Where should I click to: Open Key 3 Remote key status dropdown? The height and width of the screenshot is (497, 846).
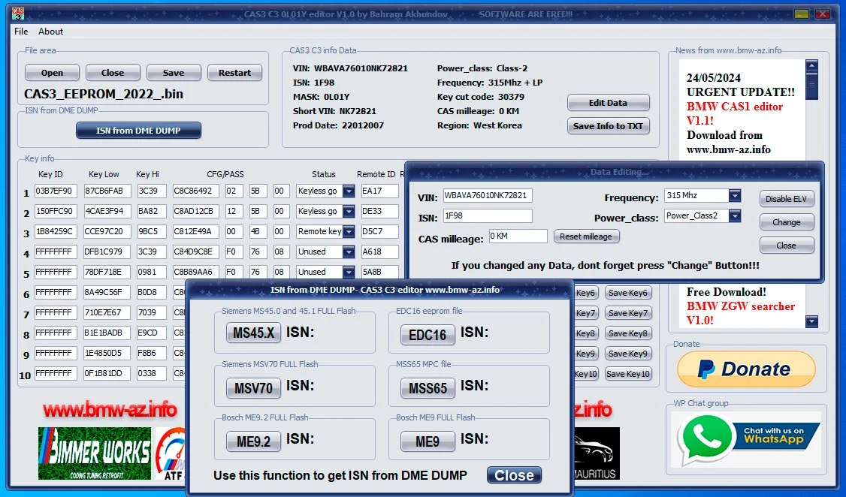point(349,232)
